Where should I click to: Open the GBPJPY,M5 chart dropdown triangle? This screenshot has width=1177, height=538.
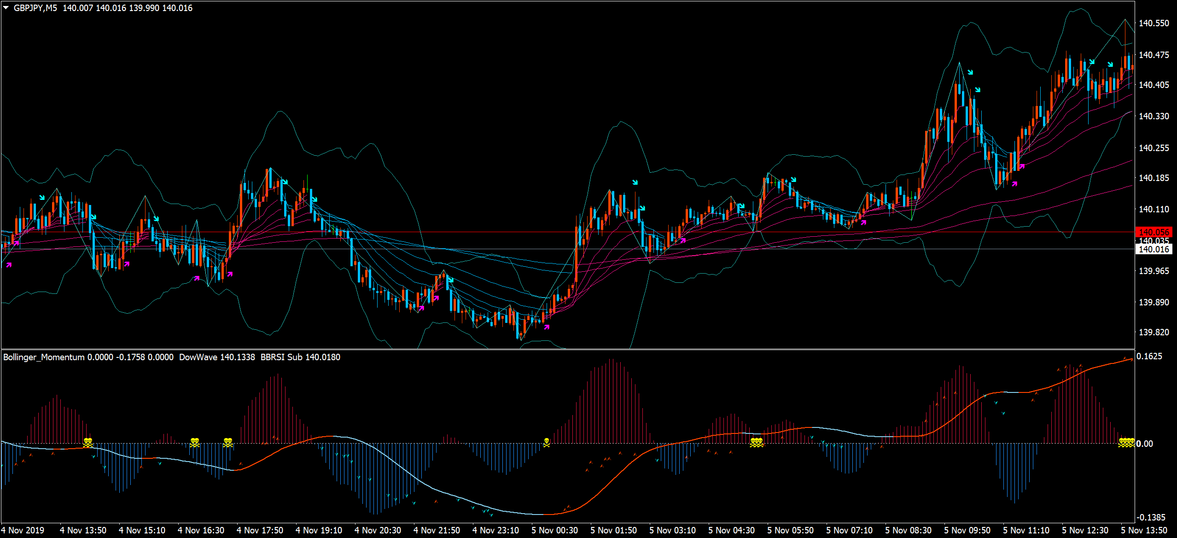(x=6, y=8)
